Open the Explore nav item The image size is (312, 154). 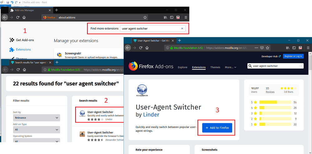click(183, 67)
